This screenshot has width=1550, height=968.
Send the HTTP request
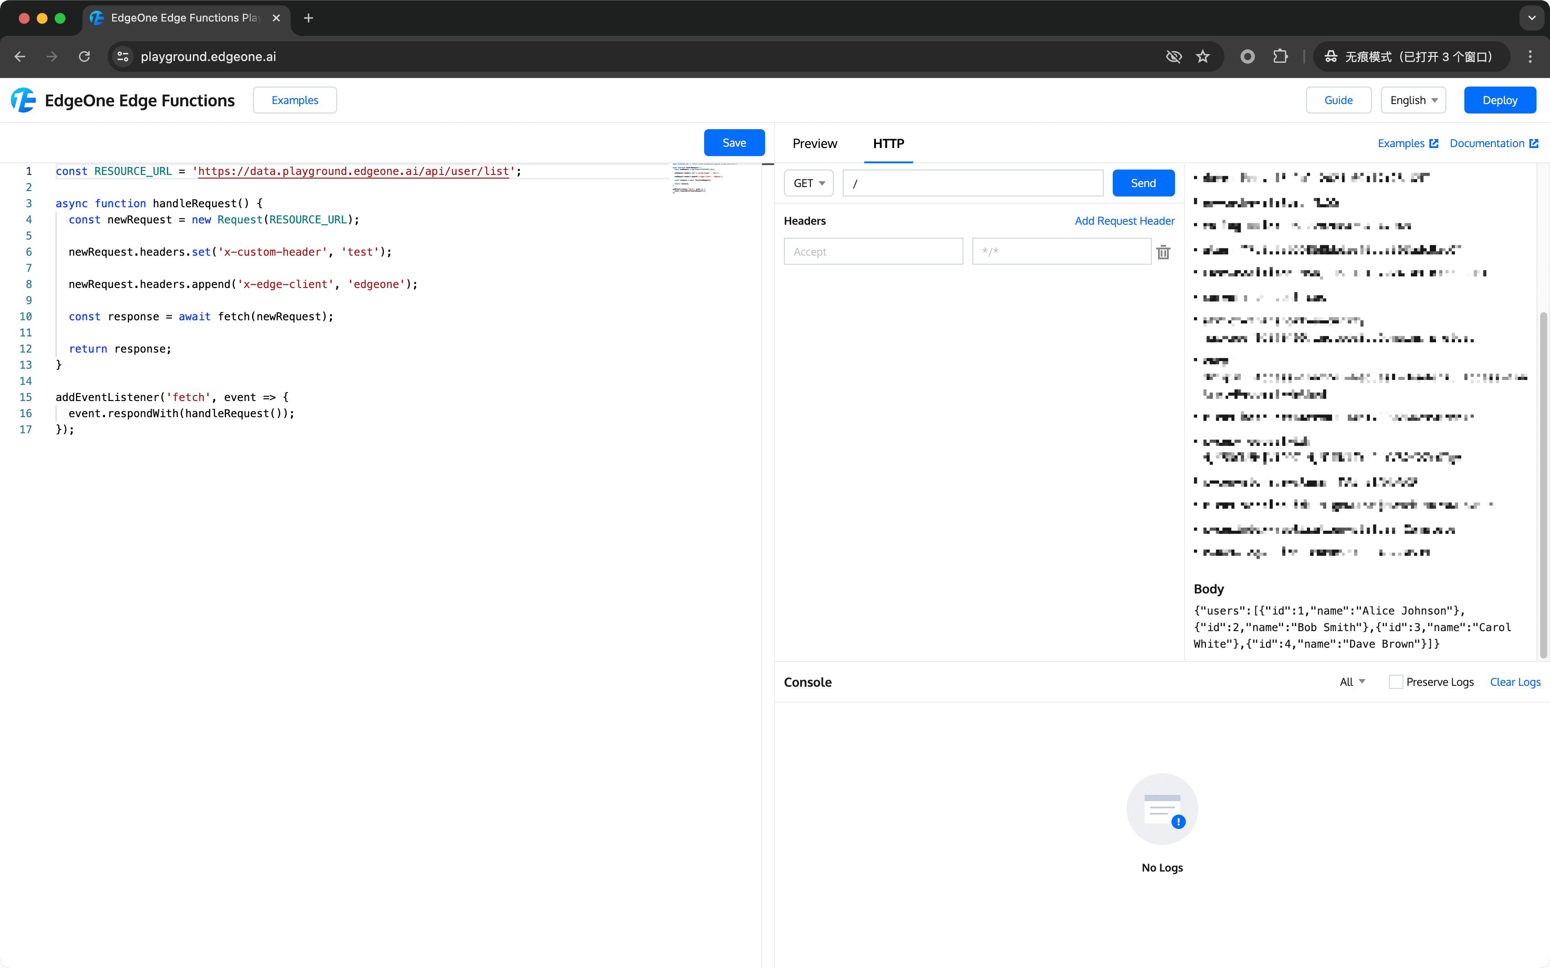(x=1143, y=183)
